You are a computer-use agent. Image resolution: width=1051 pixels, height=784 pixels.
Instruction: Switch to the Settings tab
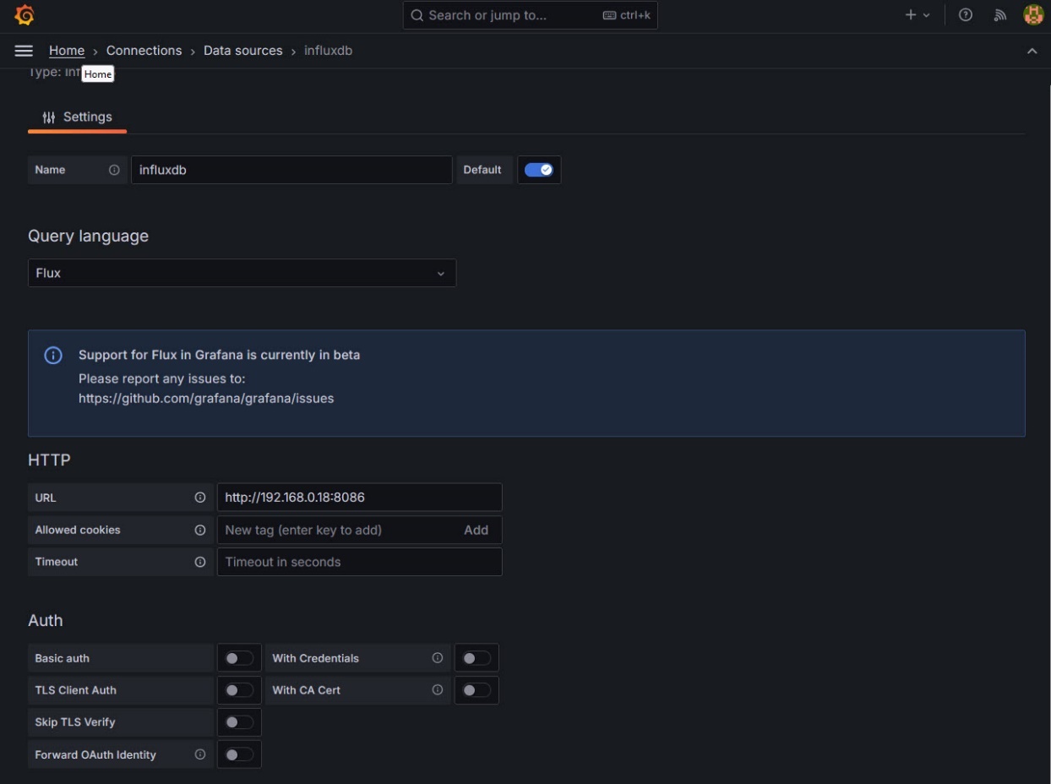point(77,117)
